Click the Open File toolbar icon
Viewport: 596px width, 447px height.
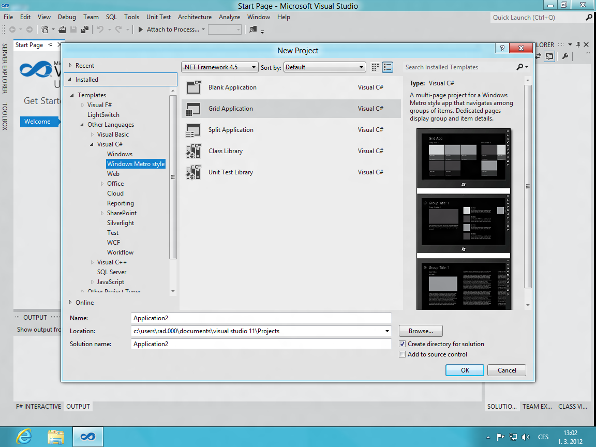pos(62,29)
